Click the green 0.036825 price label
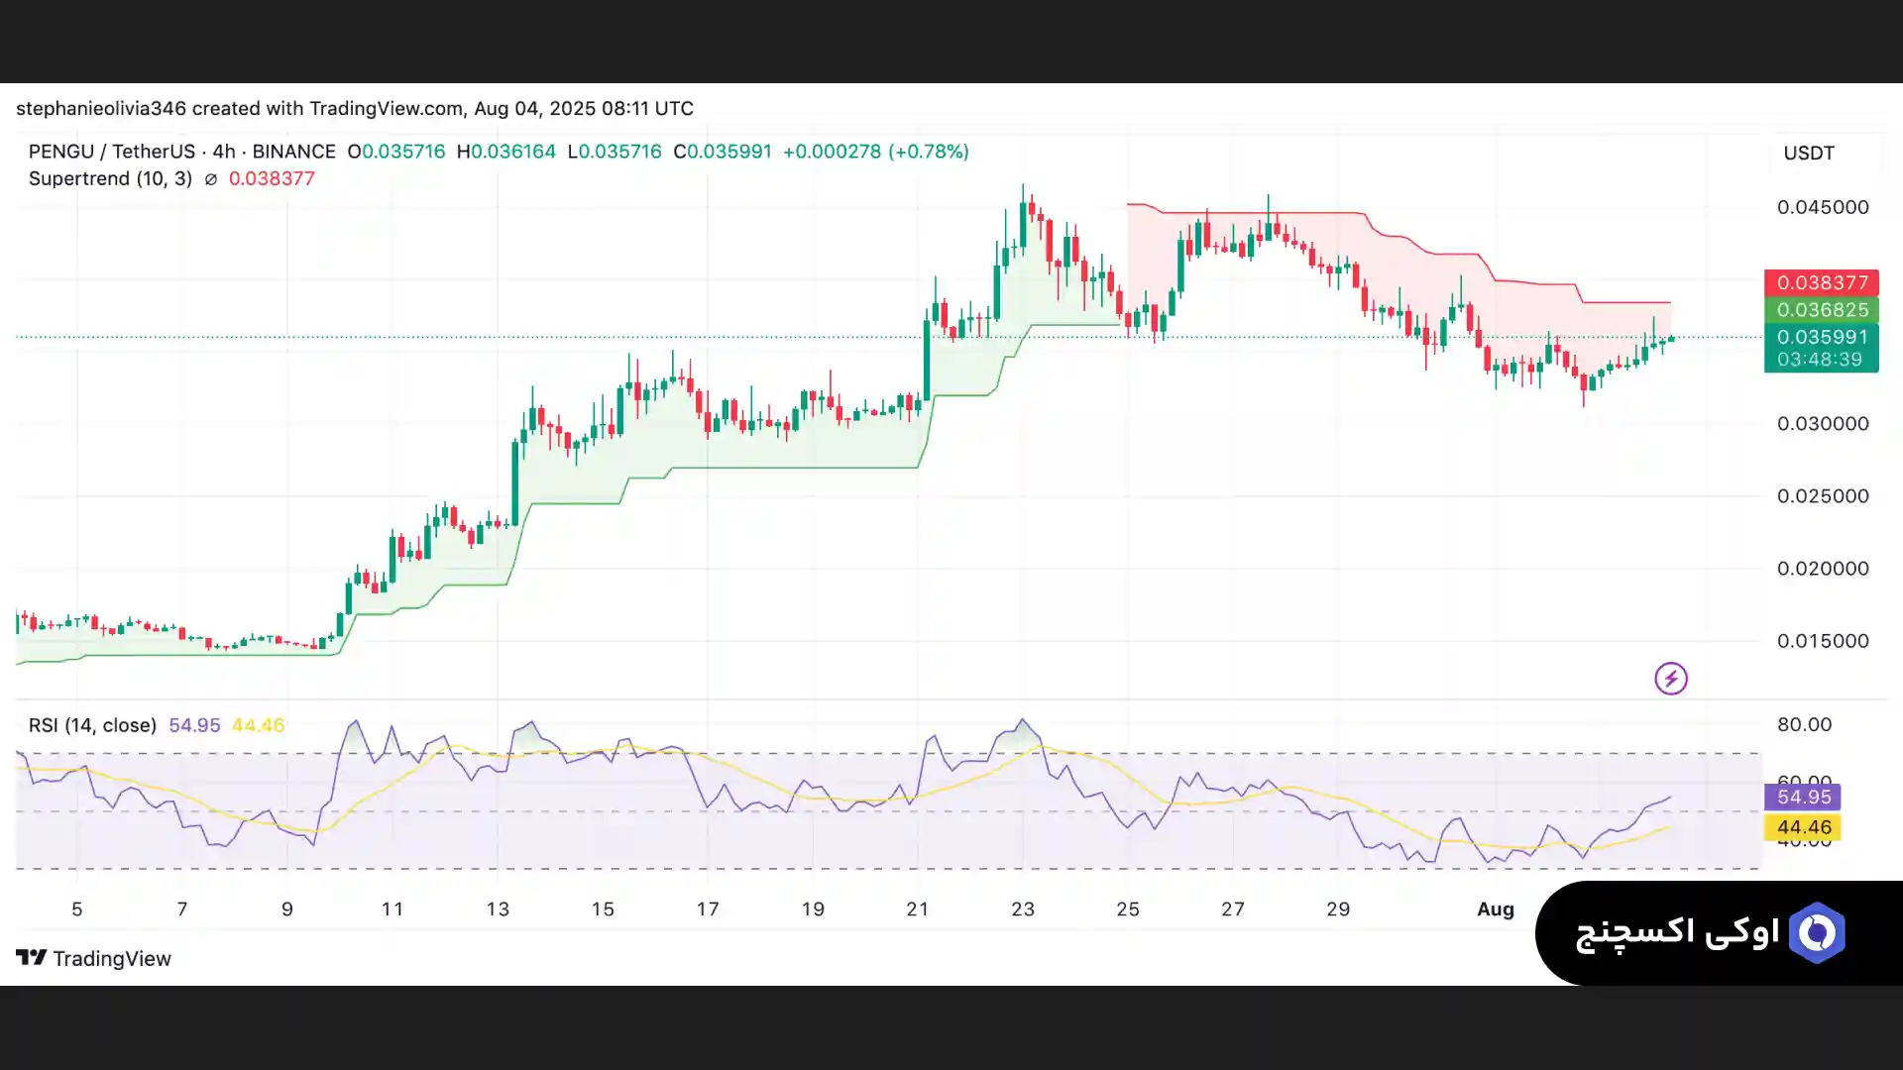1903x1070 pixels. pos(1821,310)
